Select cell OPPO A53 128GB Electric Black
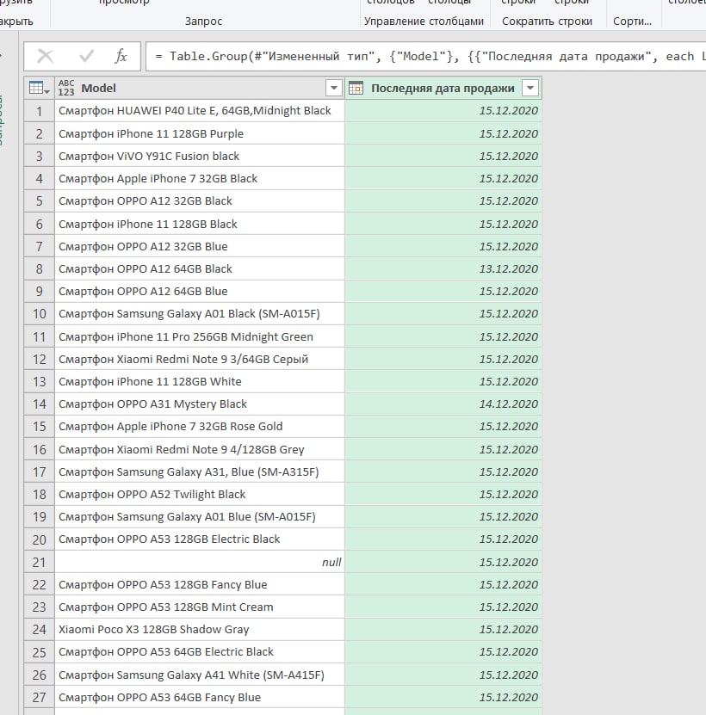The image size is (706, 715). coord(200,539)
